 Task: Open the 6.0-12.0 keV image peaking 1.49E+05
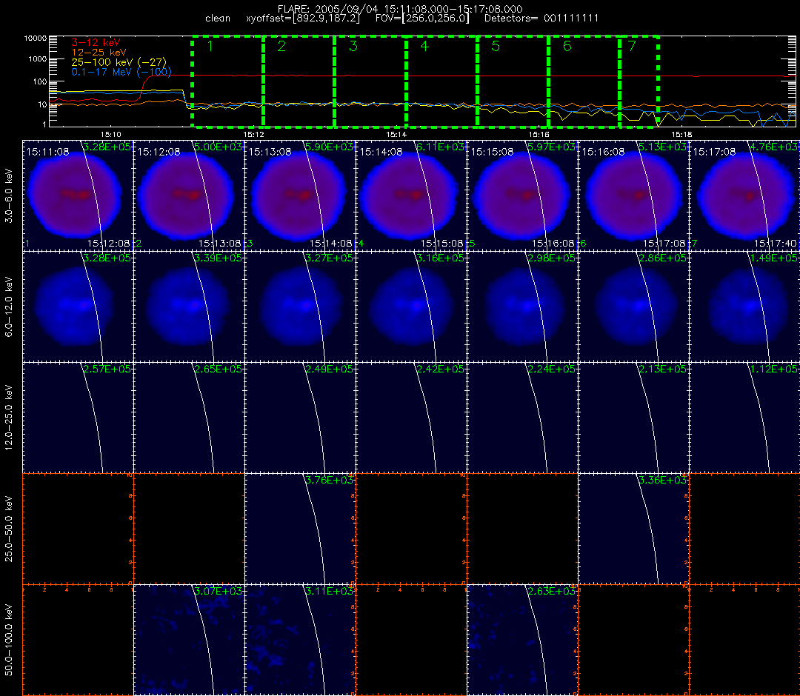click(745, 307)
